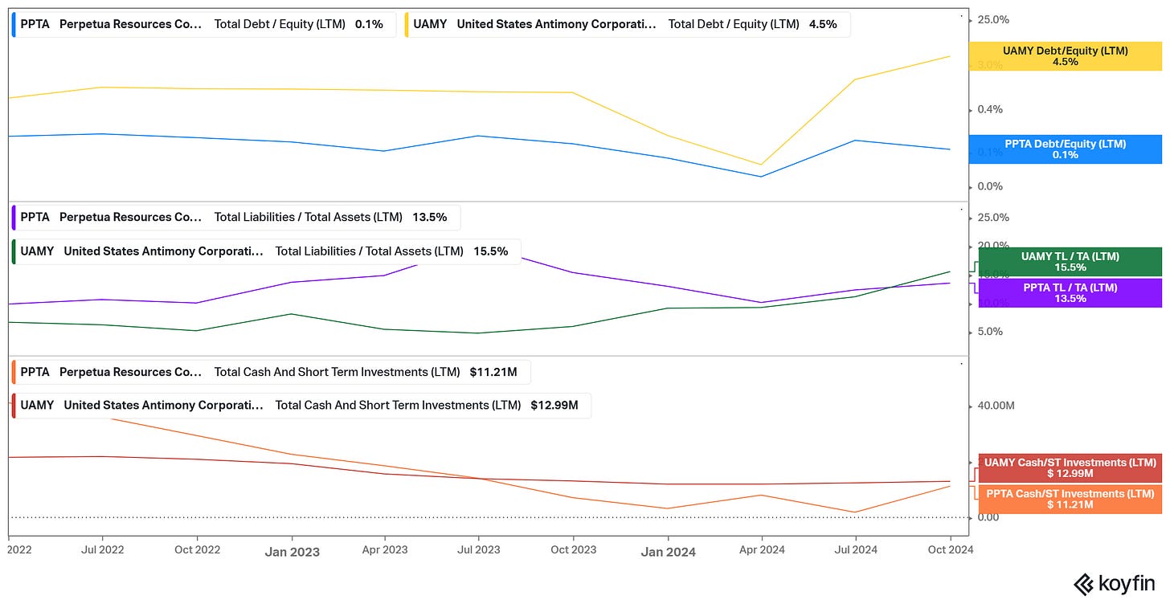This screenshot has height=604, width=1170.
Task: Click the Oct 2022 date label
Action: tap(197, 550)
